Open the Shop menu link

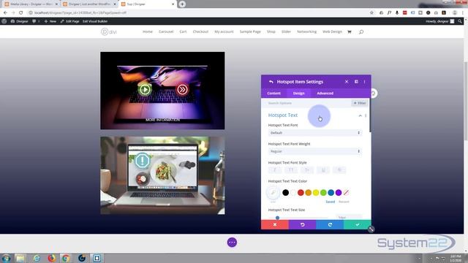pyautogui.click(x=271, y=31)
